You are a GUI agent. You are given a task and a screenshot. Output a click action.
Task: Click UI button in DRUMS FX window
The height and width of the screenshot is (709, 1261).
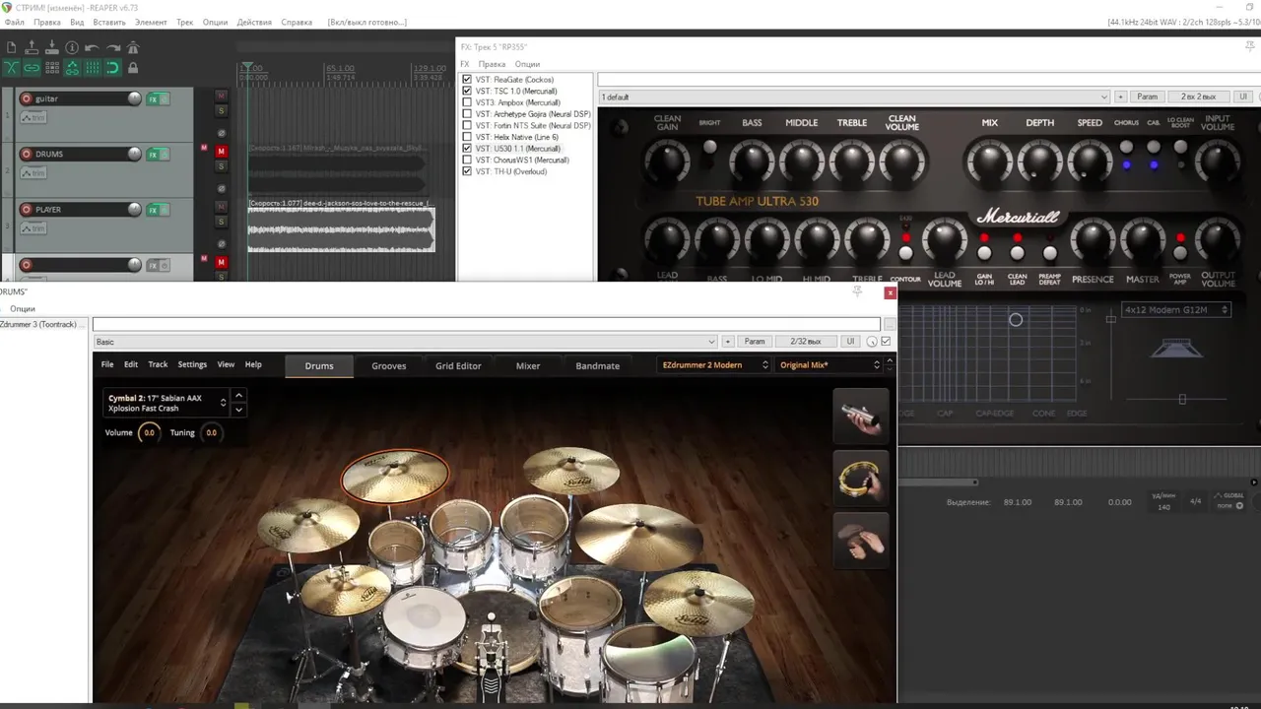click(x=850, y=342)
